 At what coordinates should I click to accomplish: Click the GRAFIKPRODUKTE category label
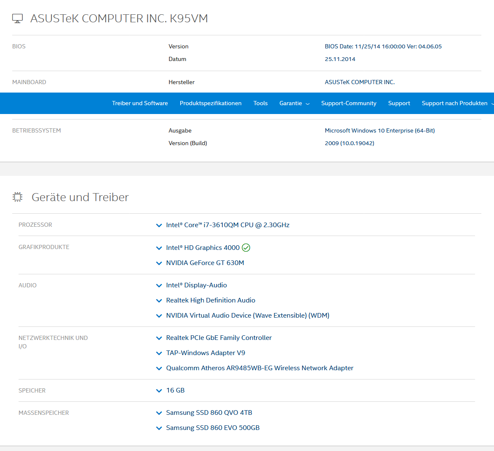[44, 247]
